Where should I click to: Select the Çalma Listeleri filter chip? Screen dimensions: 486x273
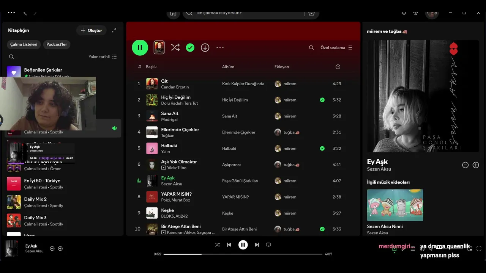[24, 44]
